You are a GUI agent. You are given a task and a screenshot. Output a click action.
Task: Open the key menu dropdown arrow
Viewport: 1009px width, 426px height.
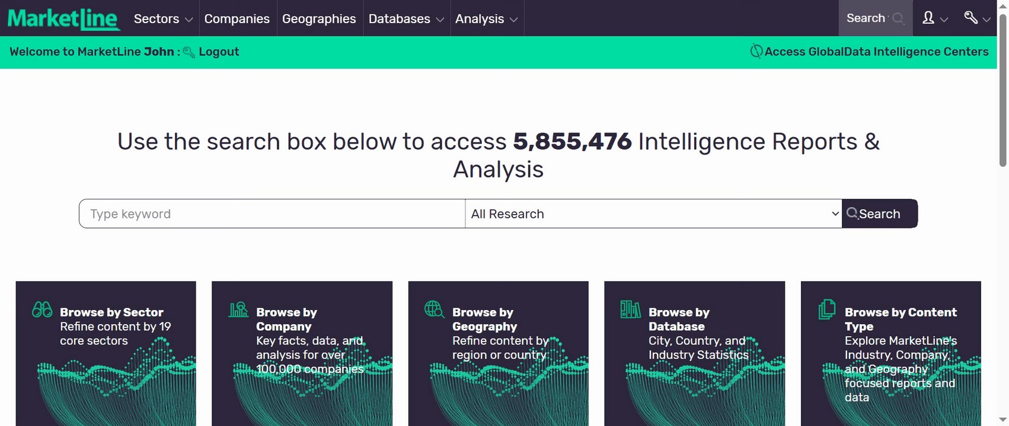pyautogui.click(x=986, y=20)
